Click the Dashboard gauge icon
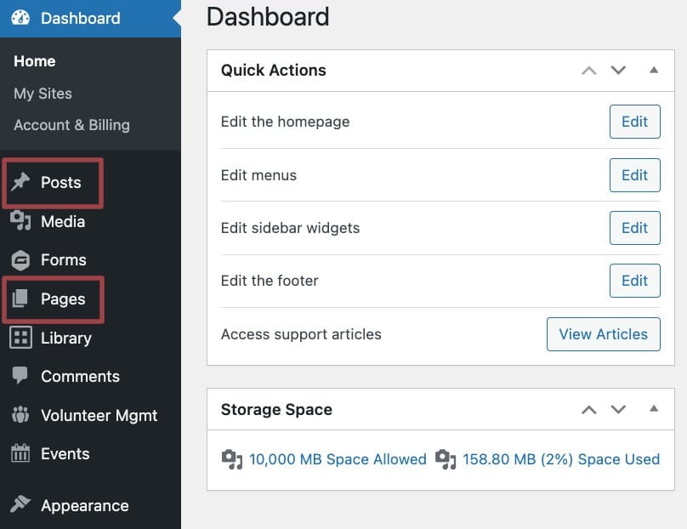Screen dimensions: 687x529 (x=22, y=18)
